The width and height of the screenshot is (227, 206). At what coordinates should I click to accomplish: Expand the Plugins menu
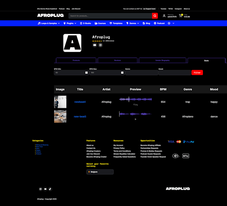tap(70, 23)
